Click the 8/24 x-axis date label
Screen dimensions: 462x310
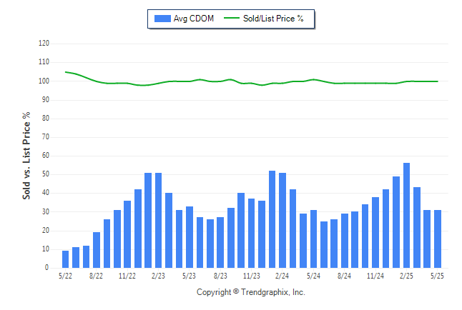(x=344, y=276)
